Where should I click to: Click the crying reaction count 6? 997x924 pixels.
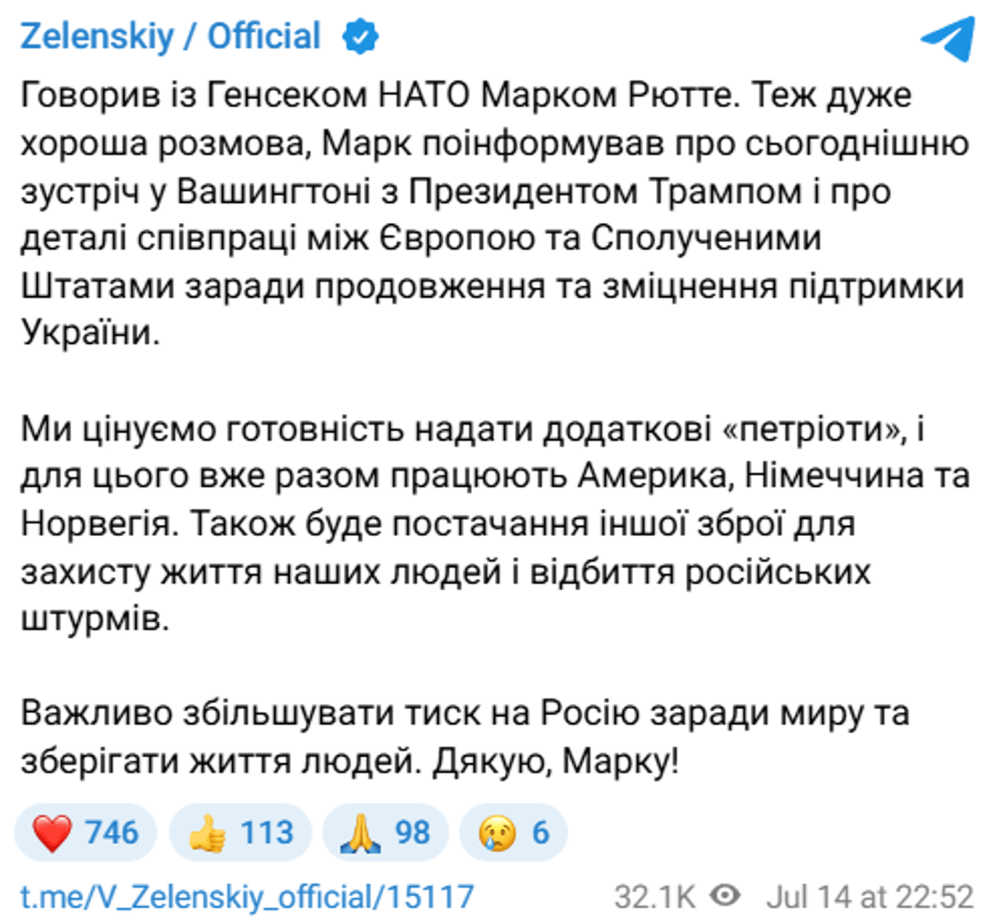pyautogui.click(x=539, y=831)
